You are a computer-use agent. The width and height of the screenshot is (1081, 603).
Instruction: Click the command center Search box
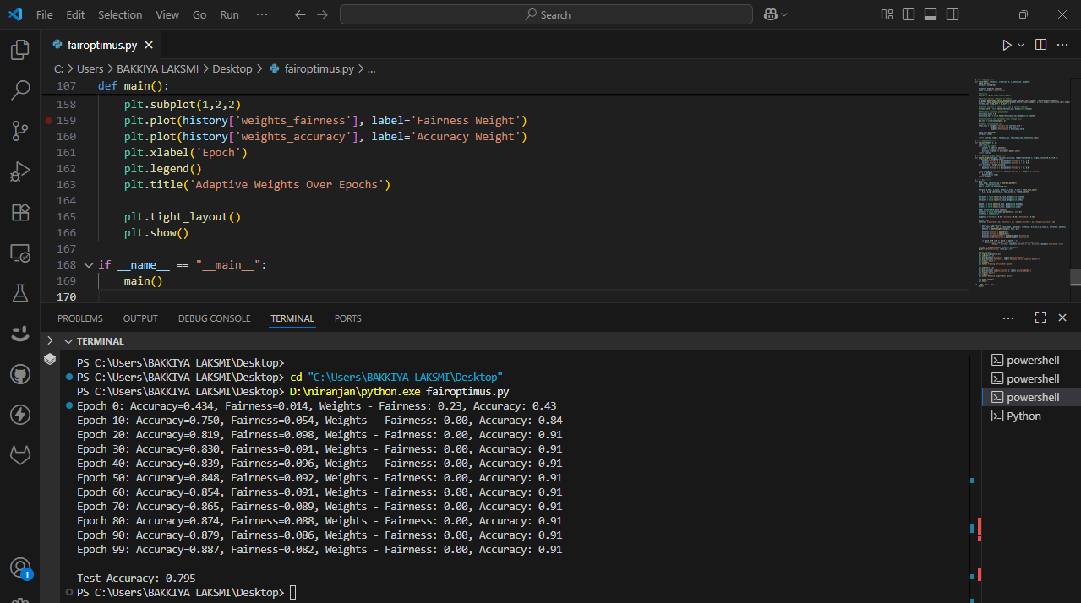coord(546,14)
